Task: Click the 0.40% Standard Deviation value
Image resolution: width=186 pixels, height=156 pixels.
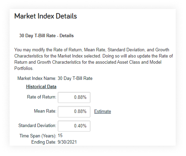Action: pos(80,126)
